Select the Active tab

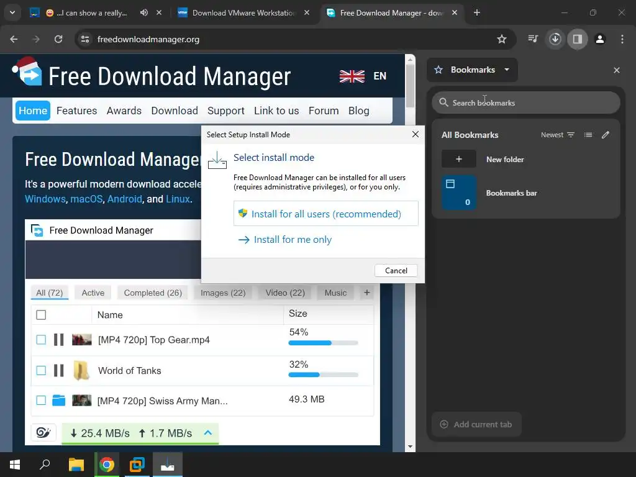tap(93, 293)
